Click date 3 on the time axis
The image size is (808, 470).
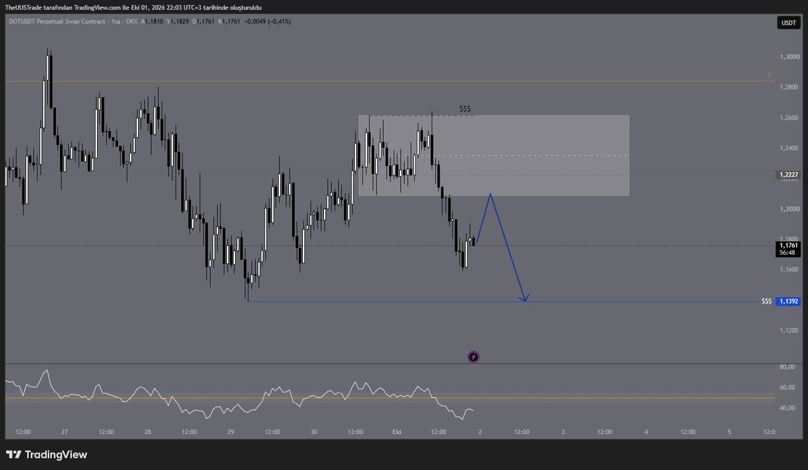pos(563,432)
